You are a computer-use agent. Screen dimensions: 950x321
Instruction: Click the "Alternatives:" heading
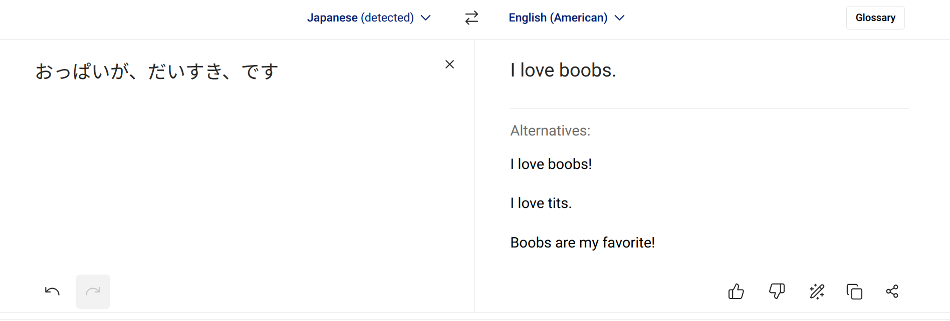[x=550, y=130]
